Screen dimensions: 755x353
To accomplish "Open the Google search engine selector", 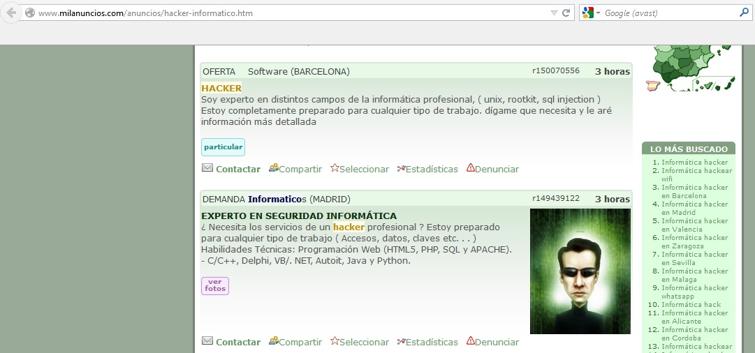I will tap(592, 13).
